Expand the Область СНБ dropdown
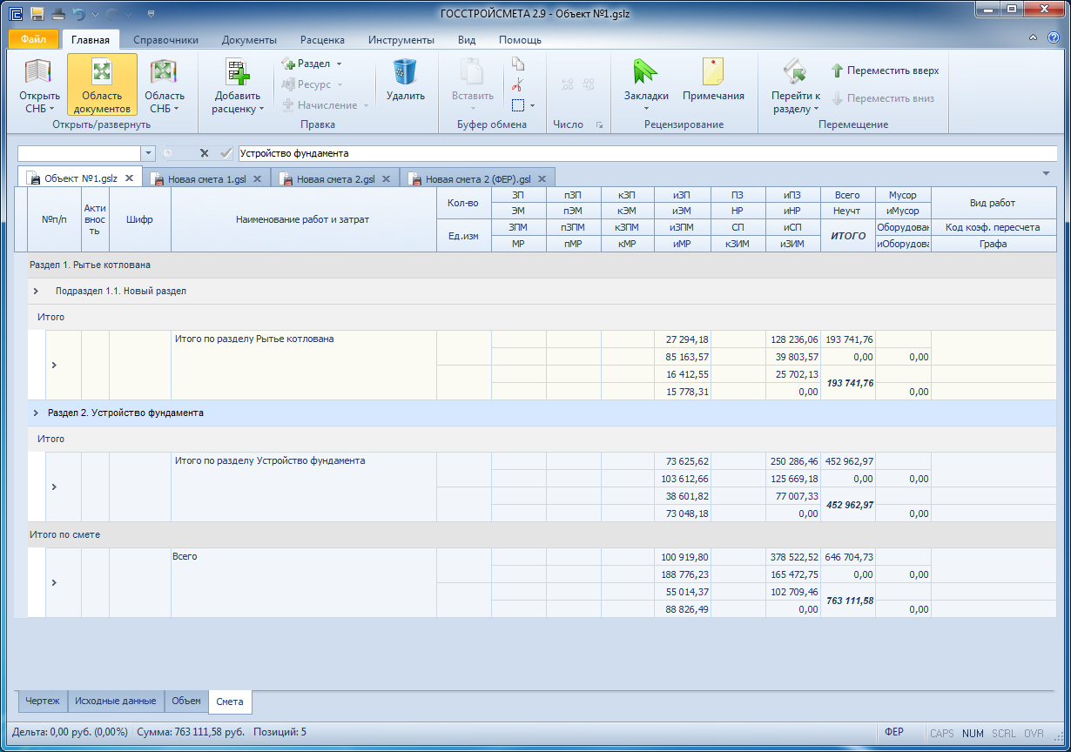This screenshot has width=1071, height=752. (x=165, y=85)
